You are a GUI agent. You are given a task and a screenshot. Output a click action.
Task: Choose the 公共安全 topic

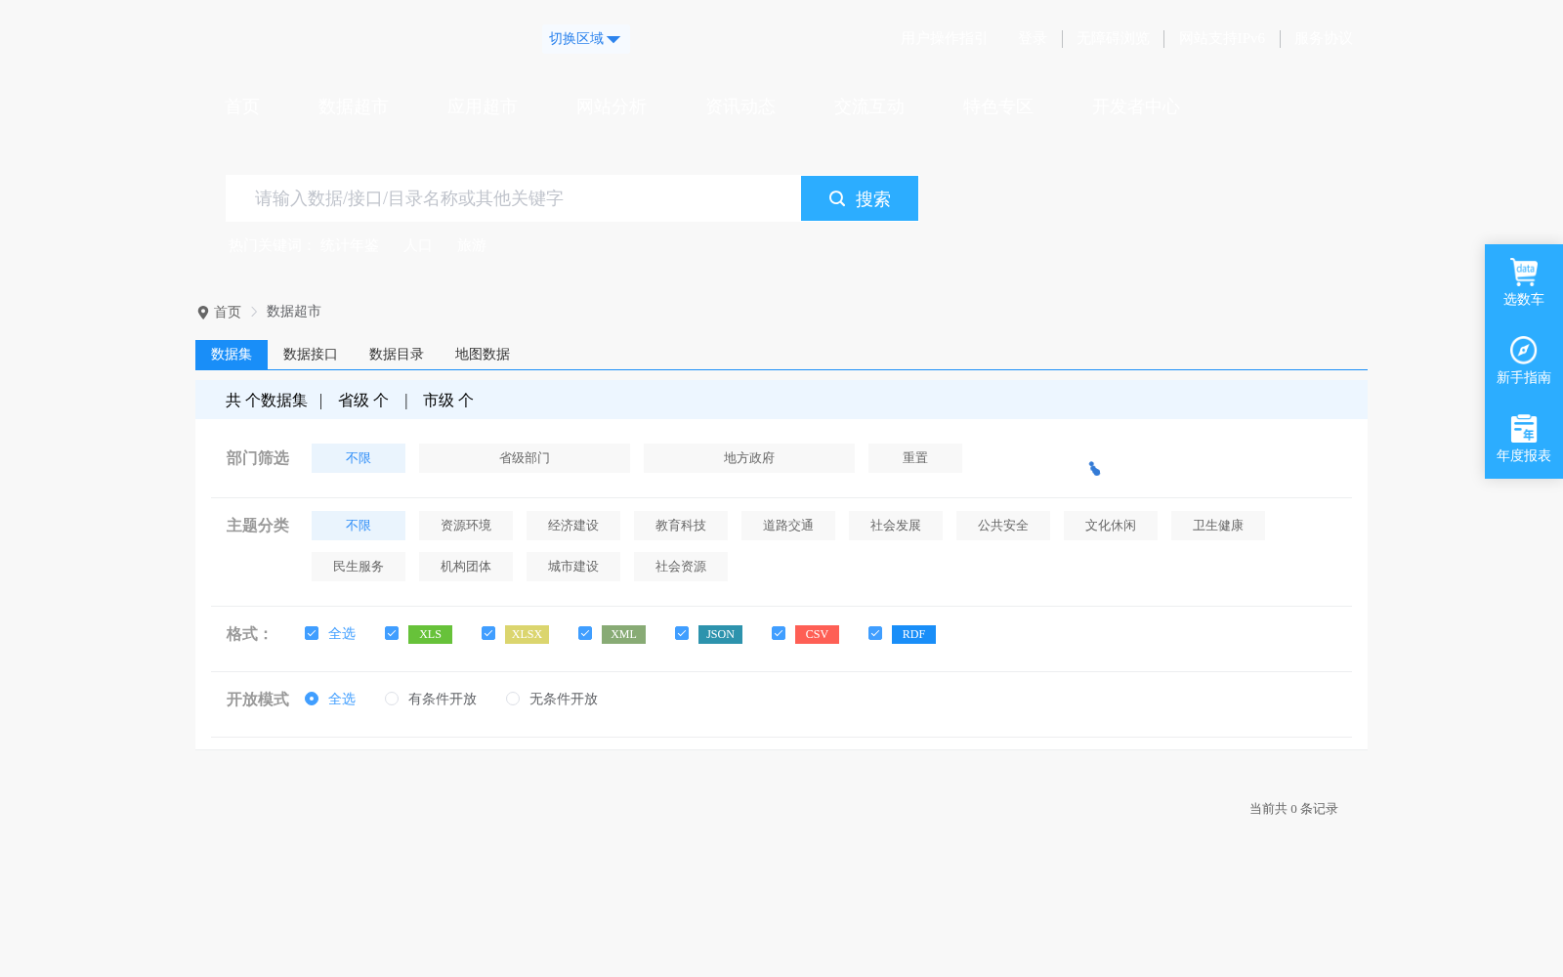pyautogui.click(x=1003, y=526)
